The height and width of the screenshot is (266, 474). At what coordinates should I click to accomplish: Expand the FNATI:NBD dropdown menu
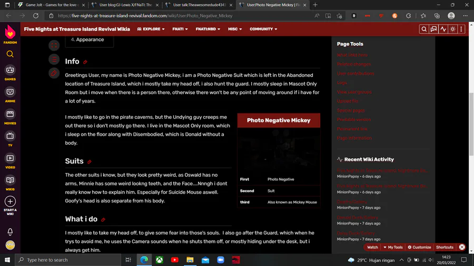208,29
